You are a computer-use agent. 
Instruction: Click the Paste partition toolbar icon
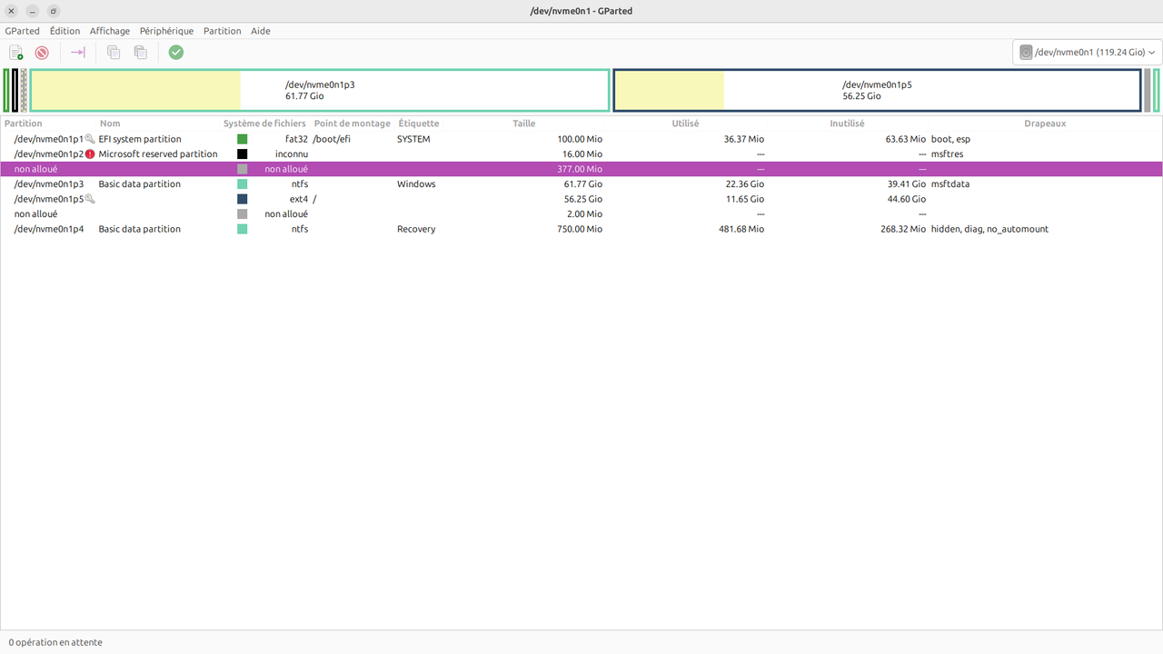pos(140,53)
